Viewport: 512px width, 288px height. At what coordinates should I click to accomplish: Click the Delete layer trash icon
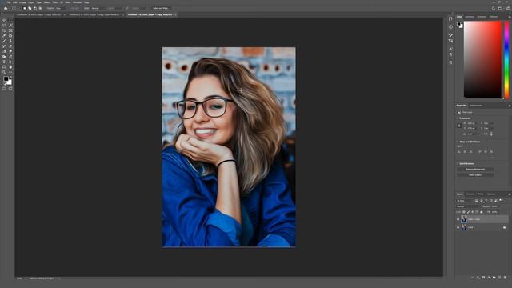[505, 278]
